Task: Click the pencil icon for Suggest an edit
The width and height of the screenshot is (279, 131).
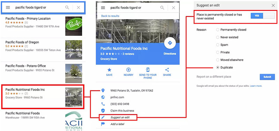Action: coord(103,117)
